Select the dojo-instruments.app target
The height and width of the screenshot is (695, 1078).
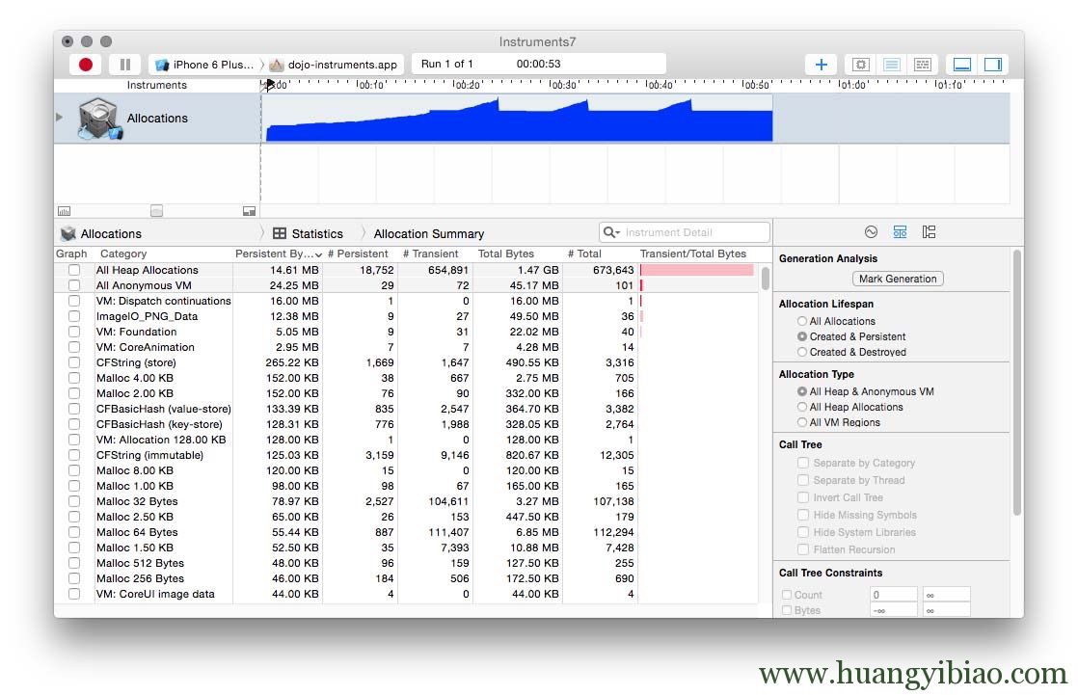click(x=334, y=65)
